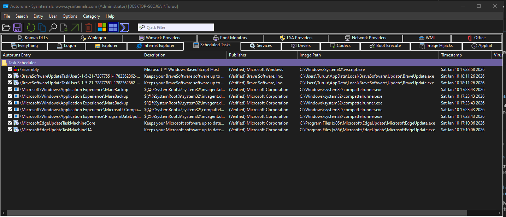Switch to the Print Monitors tab
Image resolution: width=506 pixels, height=217 pixels.
point(230,38)
